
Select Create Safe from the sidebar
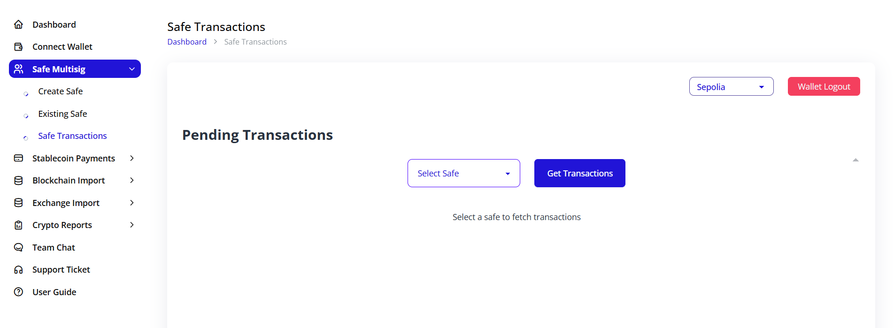coord(60,91)
